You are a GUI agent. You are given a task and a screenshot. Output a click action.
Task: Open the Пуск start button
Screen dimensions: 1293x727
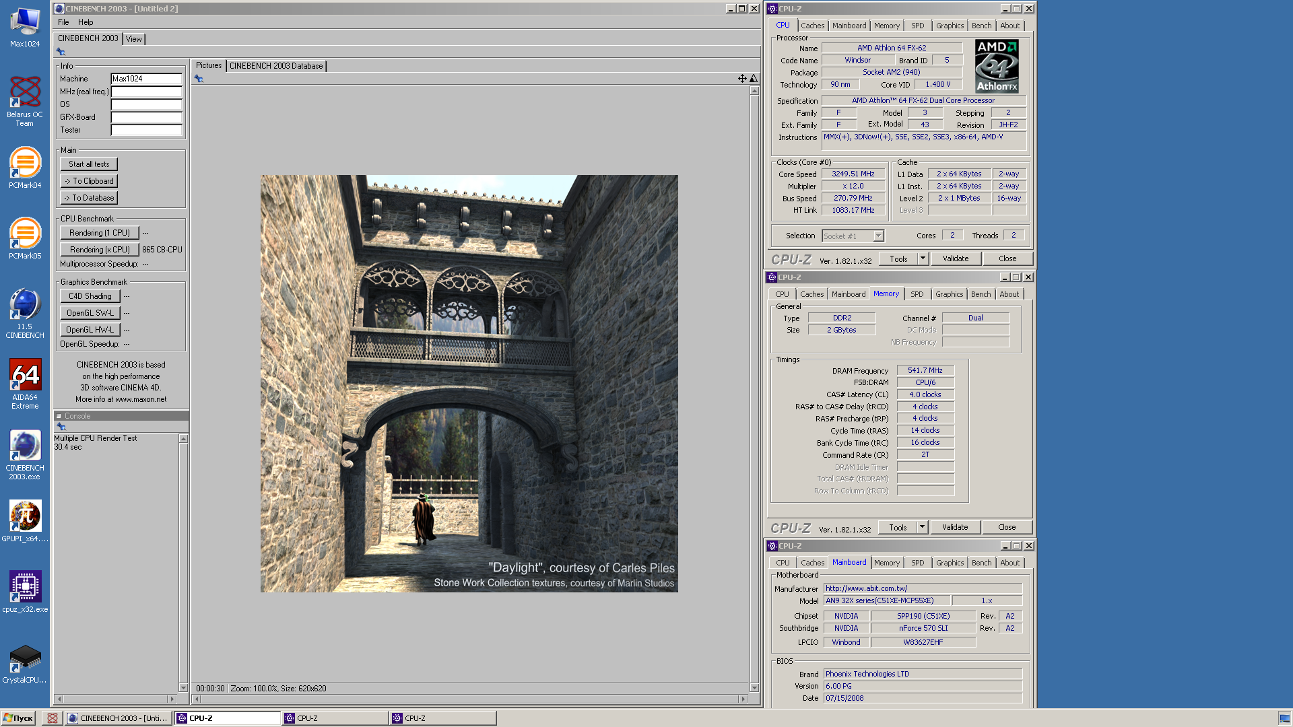point(18,718)
